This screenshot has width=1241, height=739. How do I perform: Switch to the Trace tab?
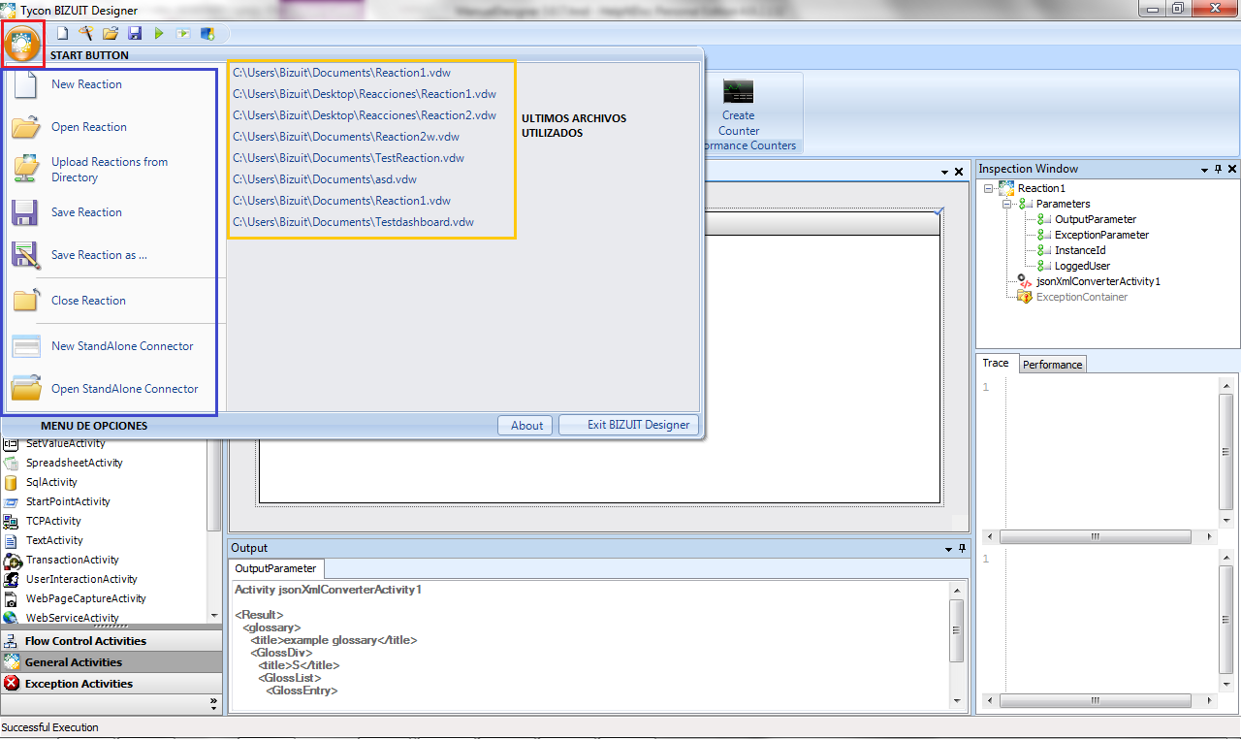tap(996, 363)
